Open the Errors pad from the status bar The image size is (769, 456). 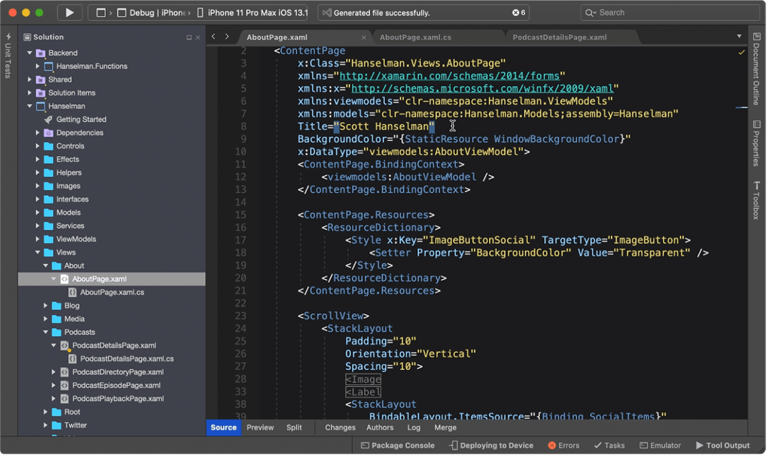click(563, 445)
